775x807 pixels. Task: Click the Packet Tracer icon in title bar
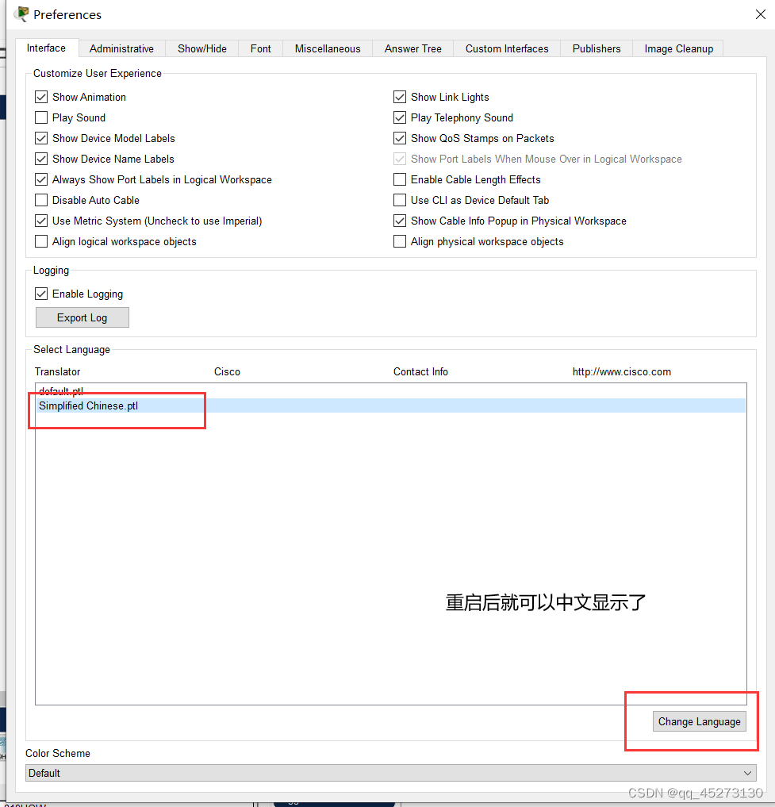point(21,14)
